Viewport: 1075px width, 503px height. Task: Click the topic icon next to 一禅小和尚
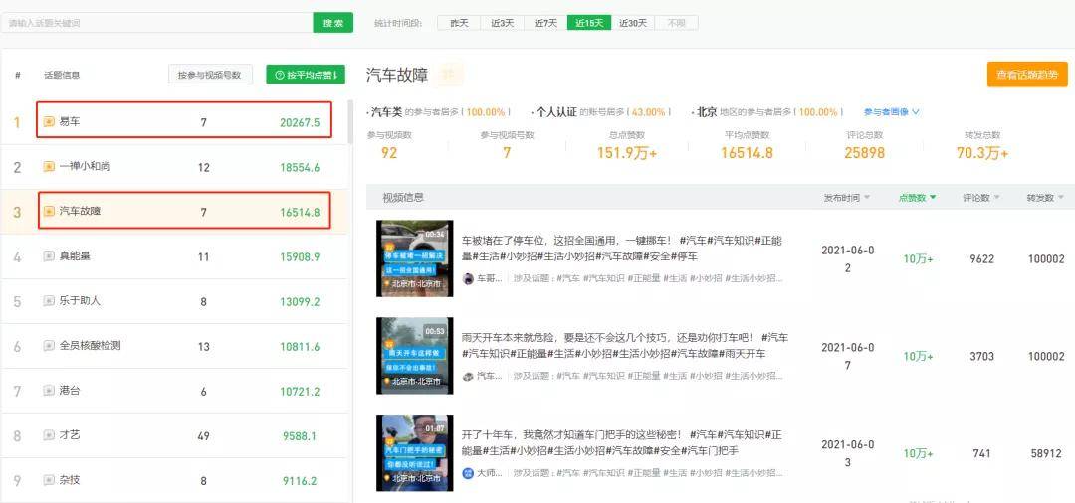click(49, 167)
